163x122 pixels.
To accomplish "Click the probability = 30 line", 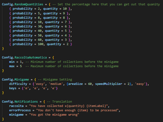I will (41, 26).
